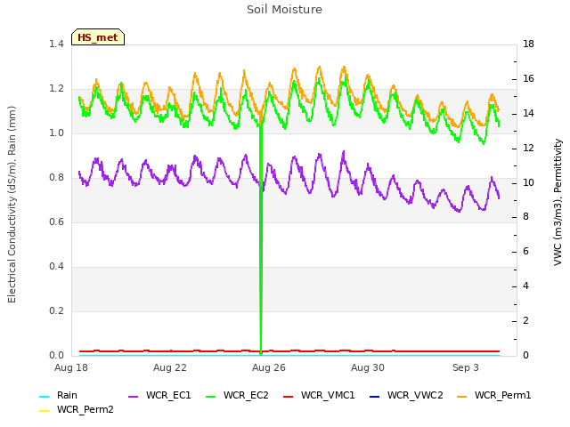Click the cyan Rain legend swatch
This screenshot has width=570, height=427.
[x=44, y=396]
